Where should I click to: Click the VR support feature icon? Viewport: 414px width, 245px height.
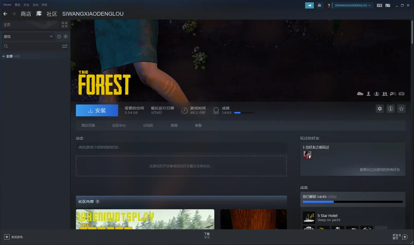coord(402,94)
